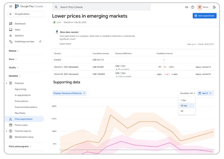Open the Apr 8 date dropdown
The image size is (224, 159).
(x=206, y=93)
